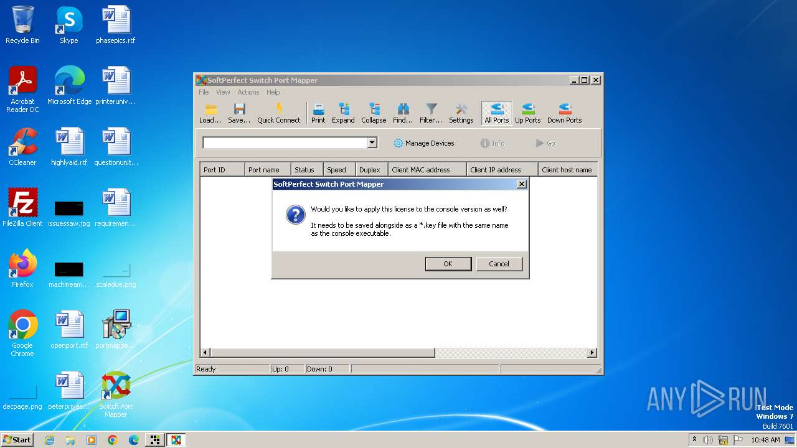The image size is (797, 448).
Task: Open Internet Explorer from the taskbar
Action: 49,440
